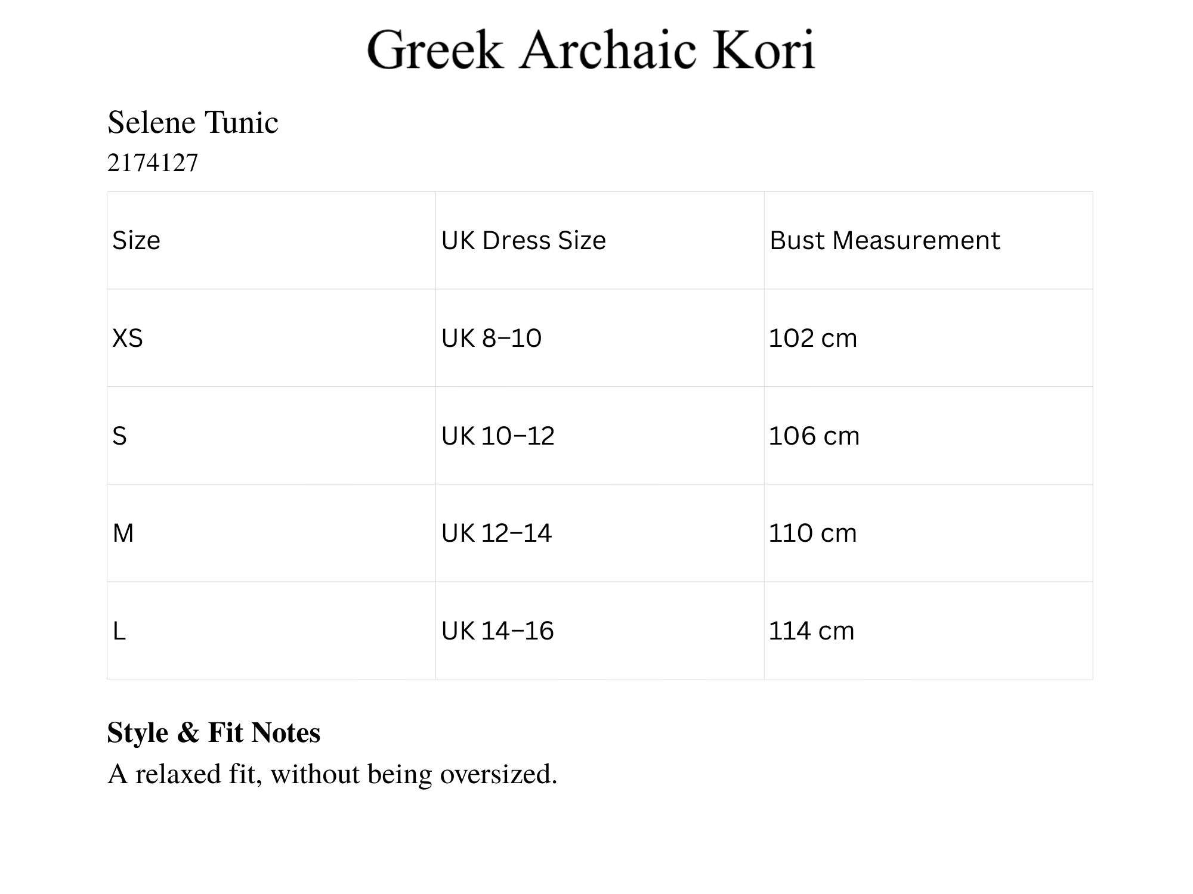
Task: Click the 102 cm bust measurement
Action: 812,339
